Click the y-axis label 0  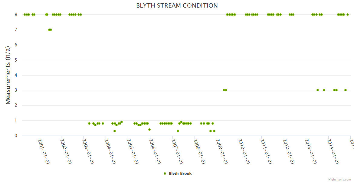pyautogui.click(x=16, y=136)
